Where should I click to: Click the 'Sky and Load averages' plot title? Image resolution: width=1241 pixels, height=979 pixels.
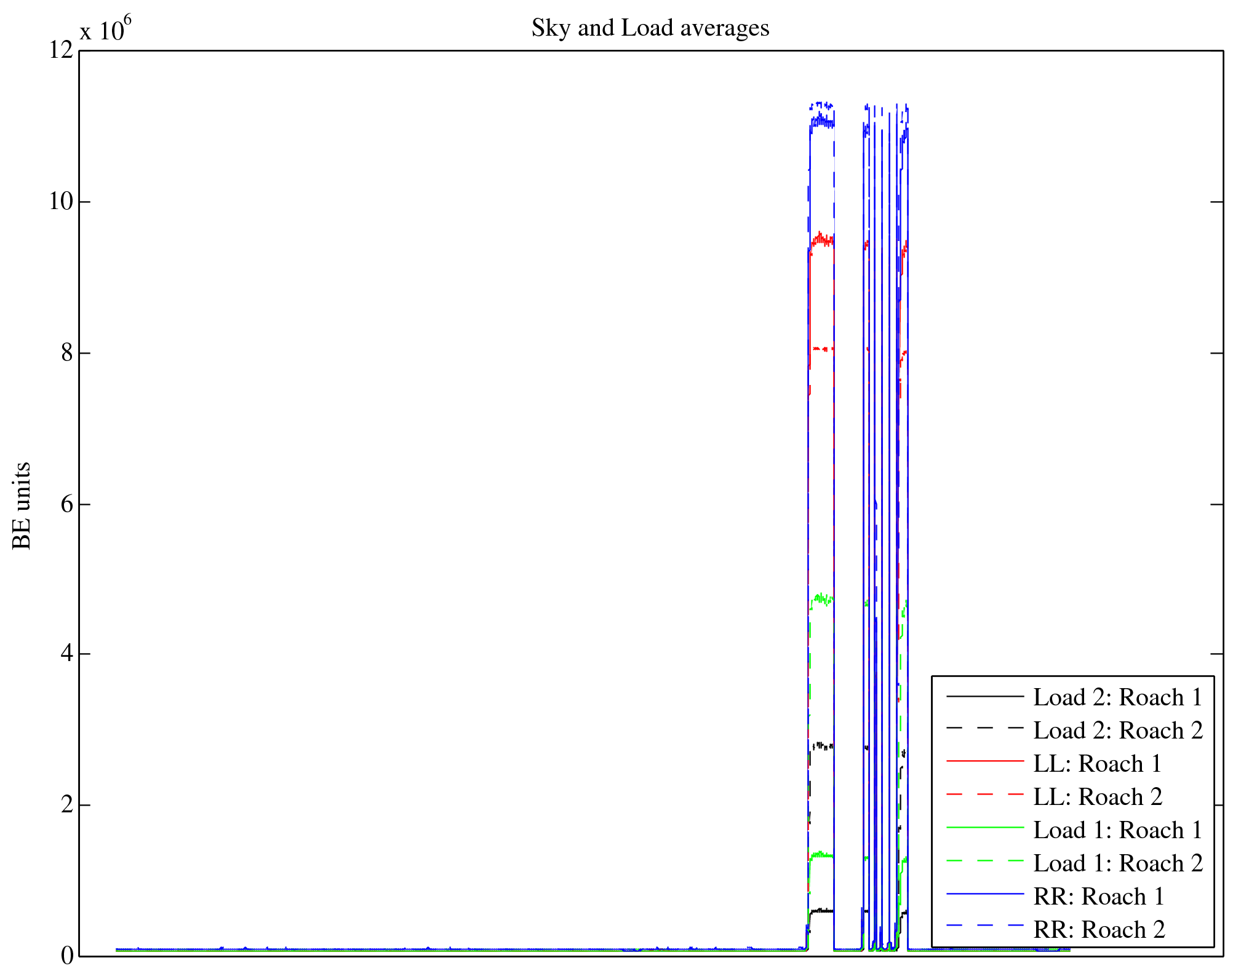tap(650, 28)
